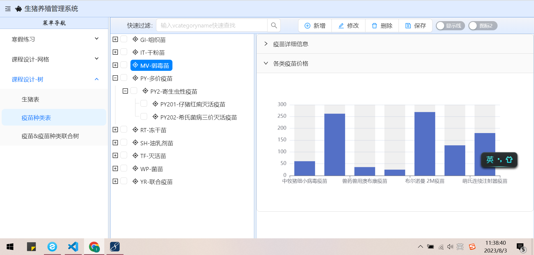Open the clock and date tray area
Viewport: 534px width, 255px height.
pos(496,247)
